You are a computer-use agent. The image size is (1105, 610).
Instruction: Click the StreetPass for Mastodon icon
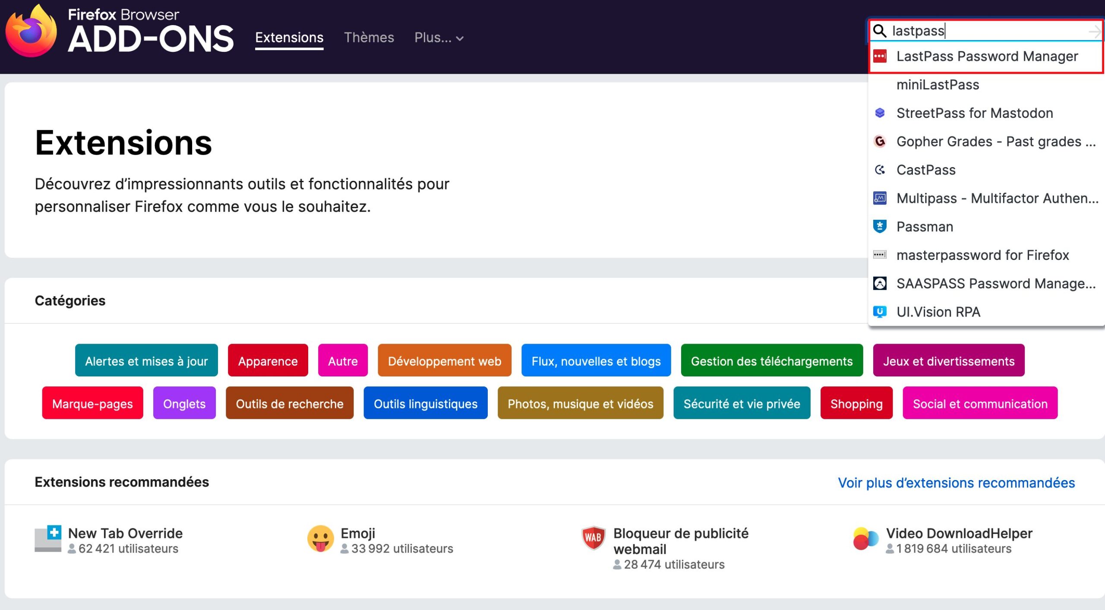880,113
